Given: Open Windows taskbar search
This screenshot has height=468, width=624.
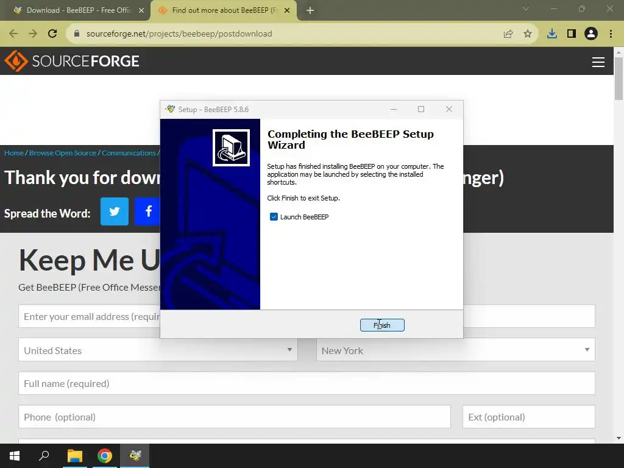Looking at the screenshot, I should pos(44,456).
